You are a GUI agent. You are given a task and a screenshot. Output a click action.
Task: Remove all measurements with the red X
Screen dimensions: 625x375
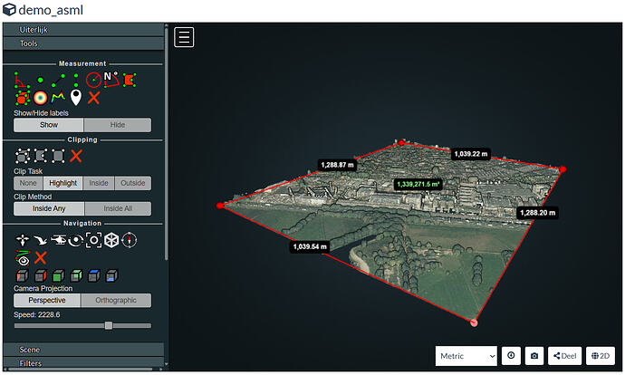93,98
